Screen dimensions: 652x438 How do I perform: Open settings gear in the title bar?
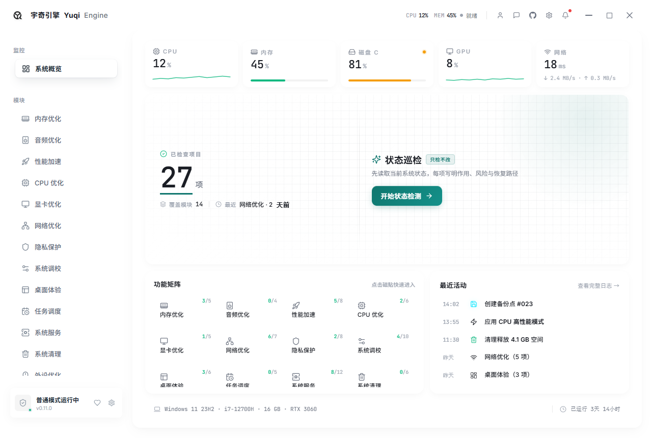[x=549, y=15]
